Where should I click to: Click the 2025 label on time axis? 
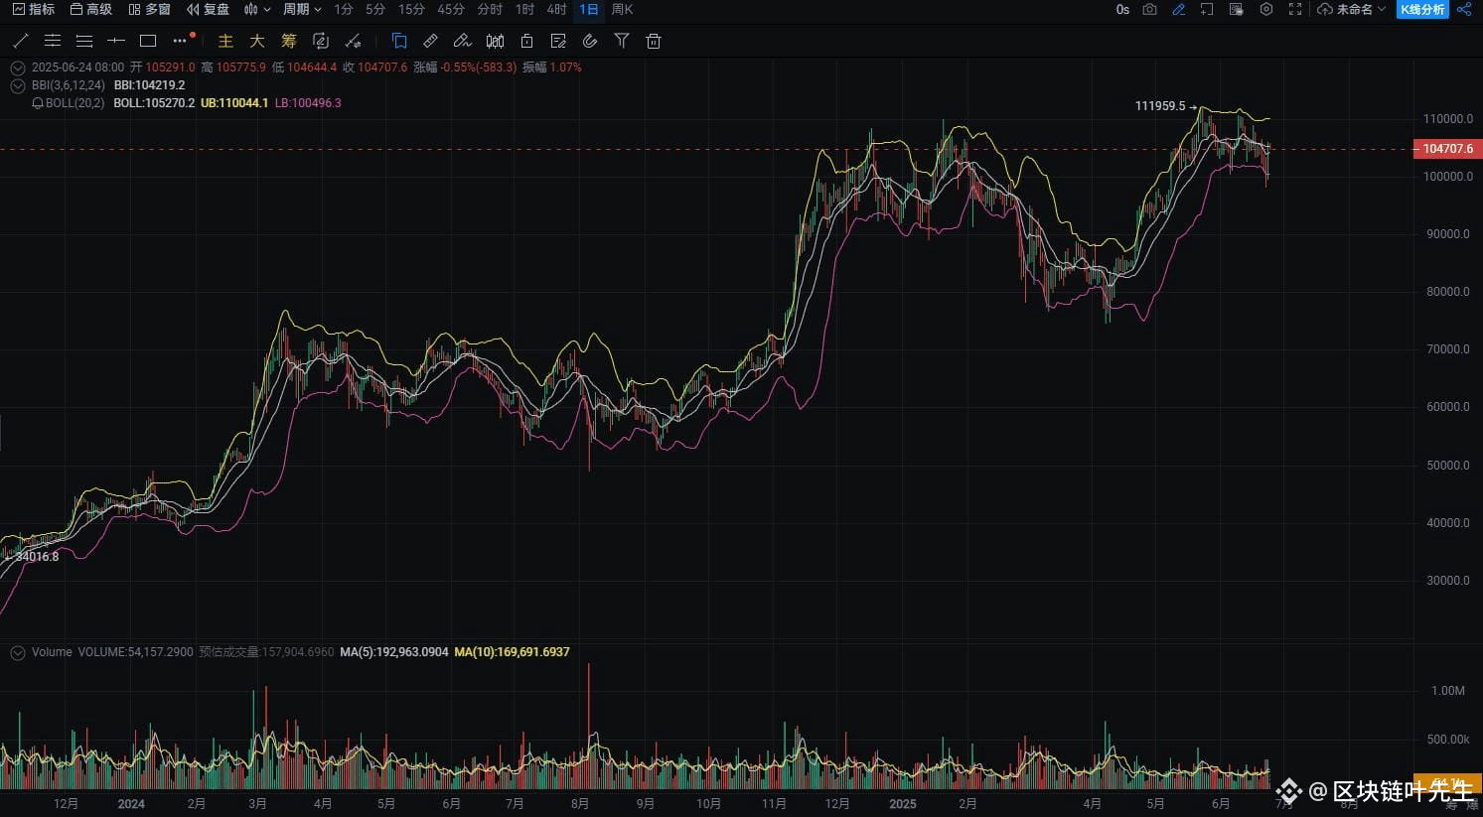tap(903, 804)
